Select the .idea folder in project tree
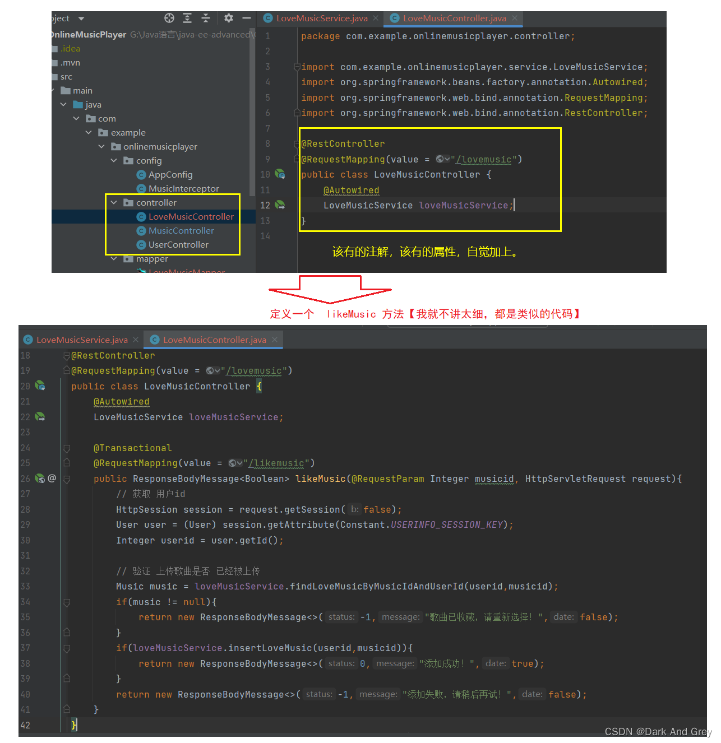 pyautogui.click(x=70, y=49)
